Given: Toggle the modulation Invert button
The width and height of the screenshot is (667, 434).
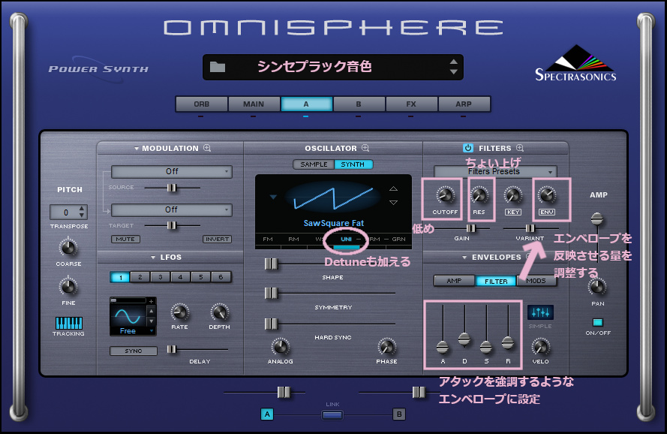Looking at the screenshot, I should click(x=218, y=239).
